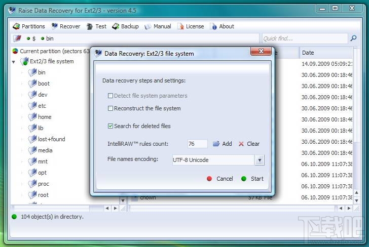Screen dimensions: 369x247
Task: Toggle Detect file system parameters checkbox
Action: point(110,96)
